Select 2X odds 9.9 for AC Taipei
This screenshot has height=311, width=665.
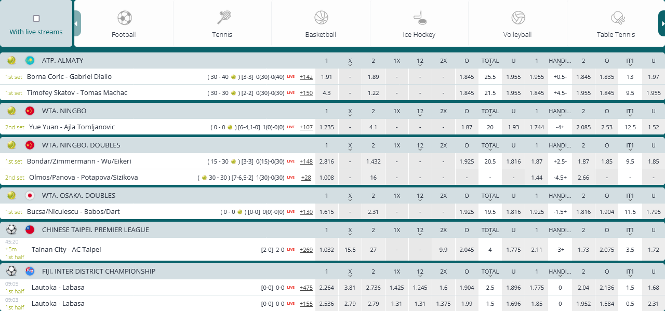tap(443, 249)
